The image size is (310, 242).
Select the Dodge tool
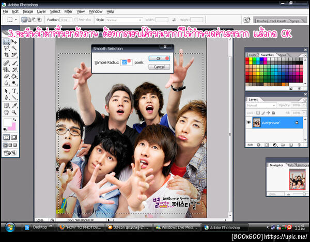pyautogui.click(x=14, y=83)
